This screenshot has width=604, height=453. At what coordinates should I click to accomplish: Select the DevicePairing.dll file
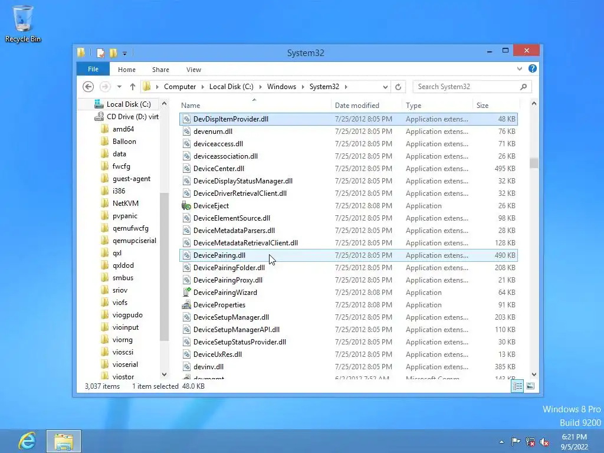348,255
